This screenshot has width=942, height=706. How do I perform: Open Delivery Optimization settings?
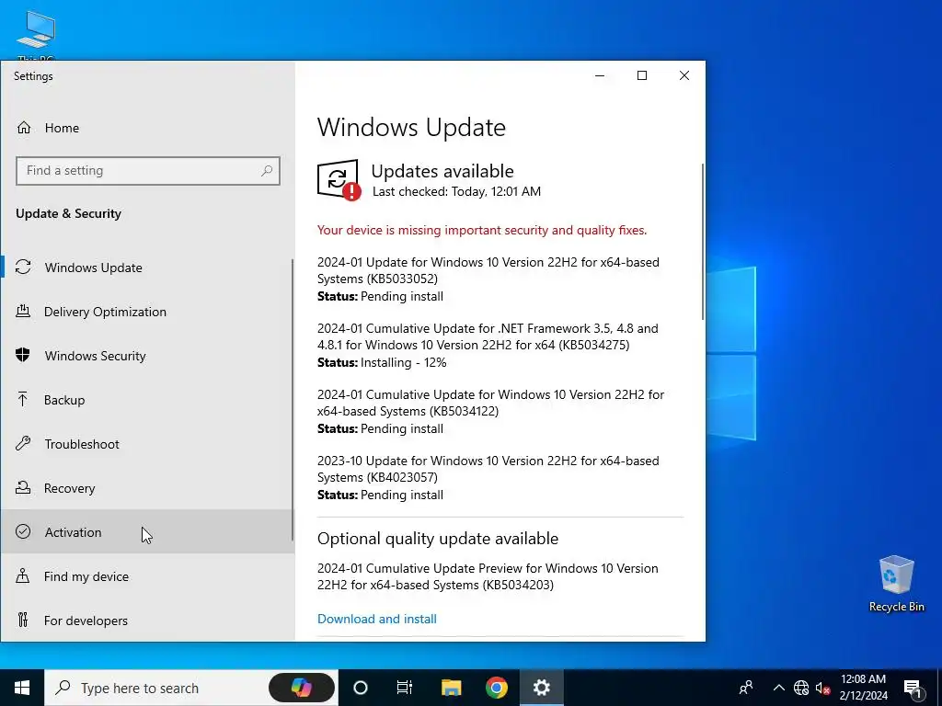(x=147, y=312)
